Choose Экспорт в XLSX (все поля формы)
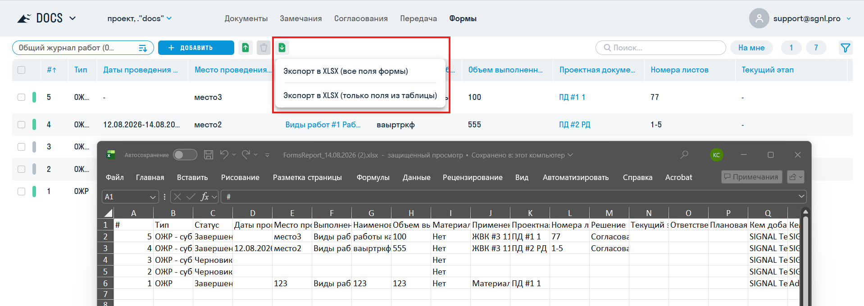The image size is (864, 306). [x=346, y=71]
